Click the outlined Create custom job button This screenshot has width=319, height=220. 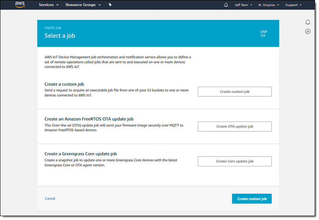click(x=234, y=91)
